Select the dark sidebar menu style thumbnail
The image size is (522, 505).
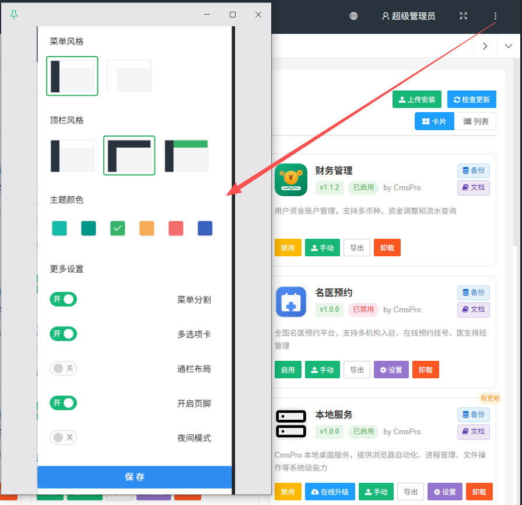(x=72, y=76)
